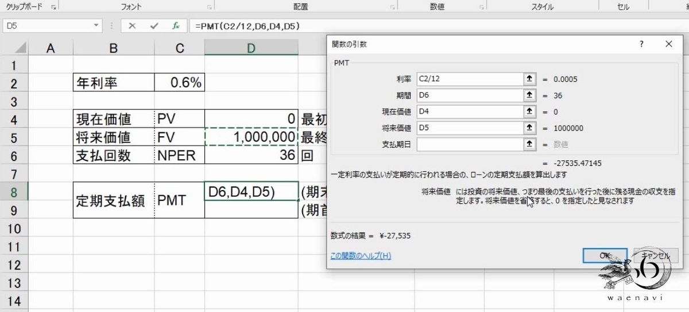Image resolution: width=689 pixels, height=312 pixels.
Task: Click the PV cell
Action: pyautogui.click(x=180, y=120)
